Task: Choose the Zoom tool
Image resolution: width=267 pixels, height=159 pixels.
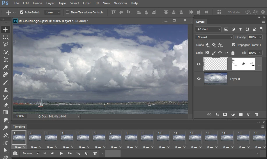Action: pos(6,128)
